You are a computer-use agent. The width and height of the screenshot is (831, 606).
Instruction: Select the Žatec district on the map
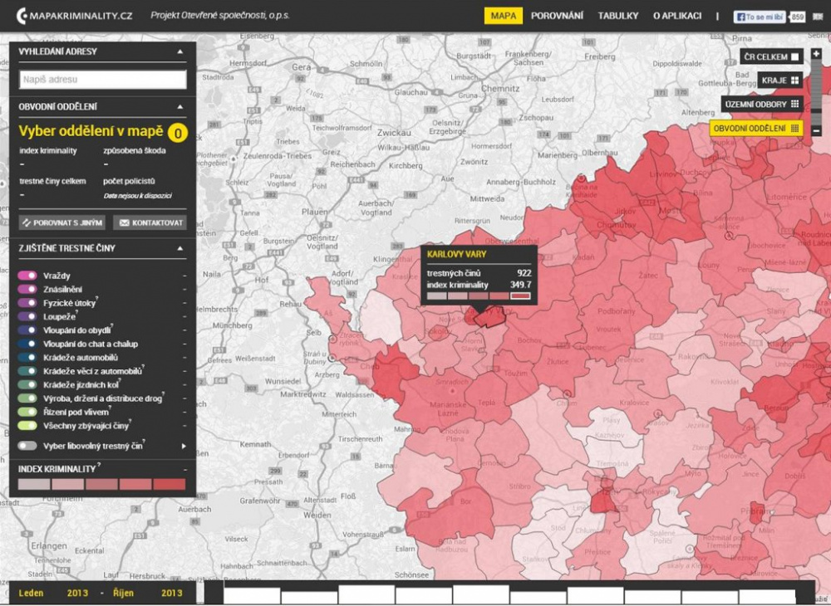(648, 276)
